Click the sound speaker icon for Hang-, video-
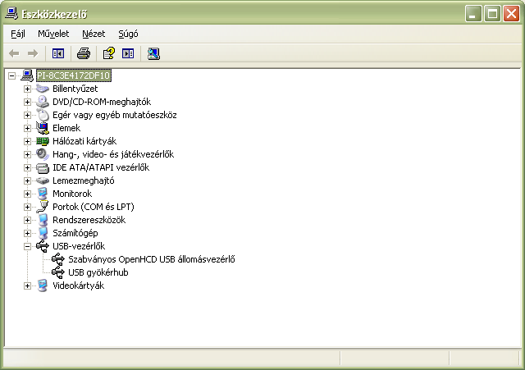This screenshot has height=370, width=525. click(43, 154)
